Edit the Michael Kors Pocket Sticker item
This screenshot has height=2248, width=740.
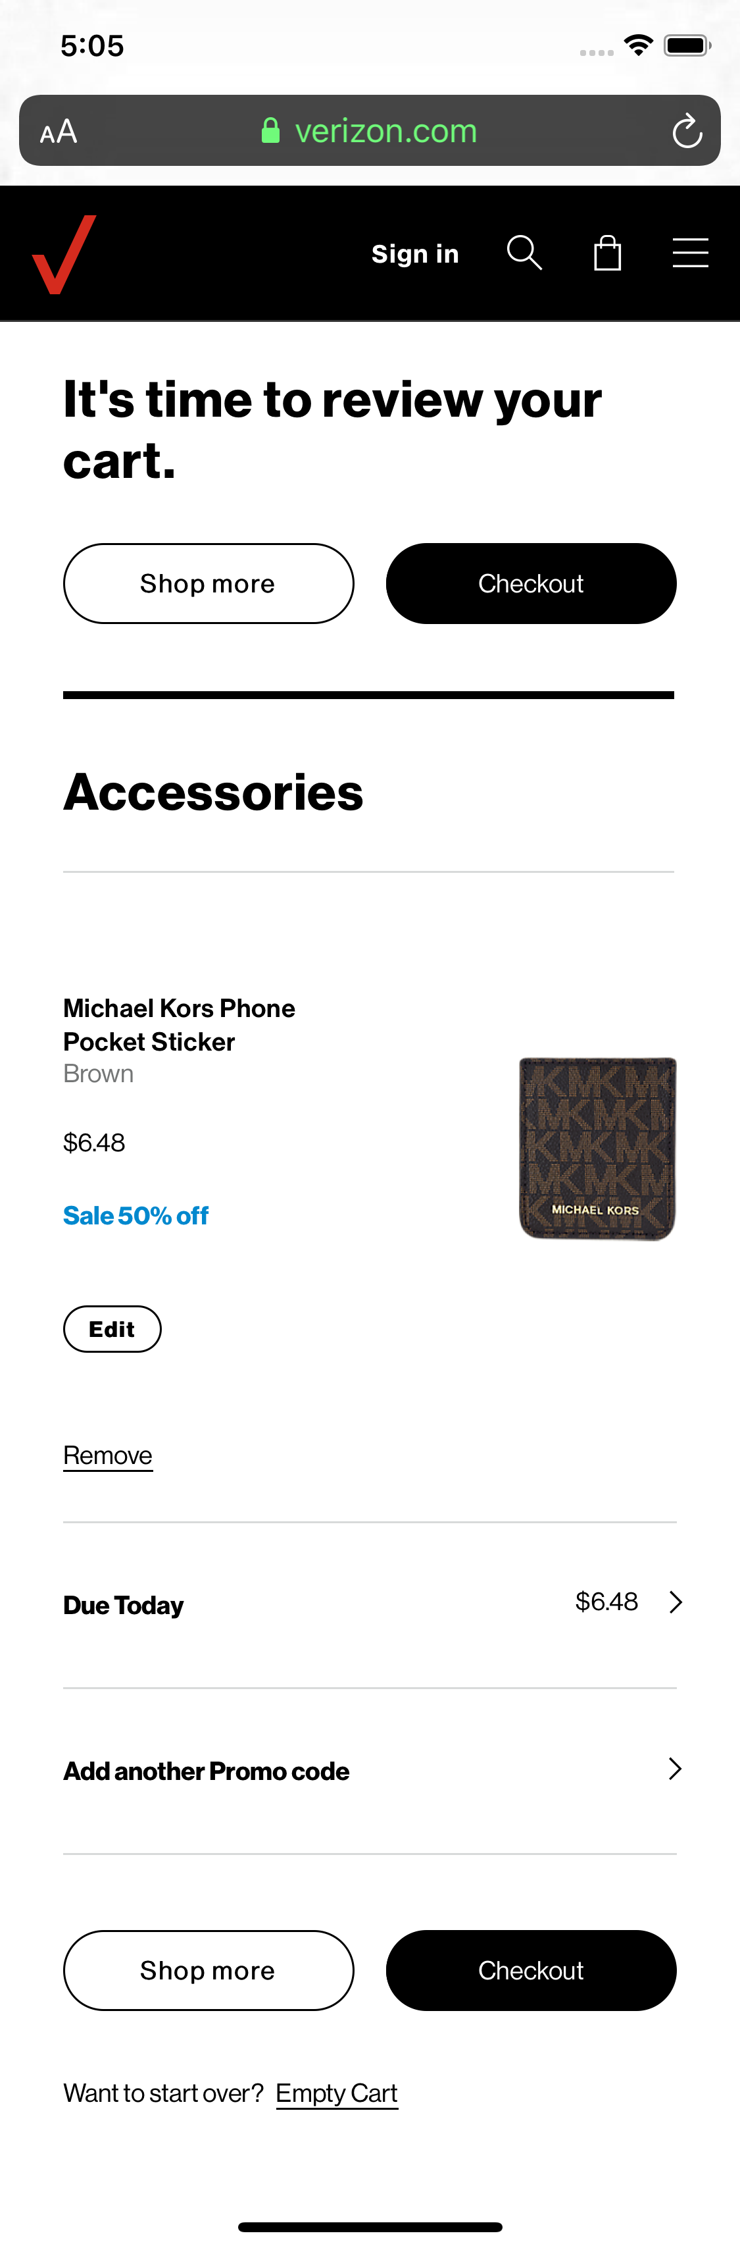[112, 1328]
